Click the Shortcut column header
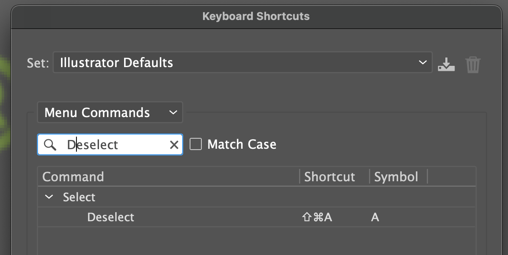Screen dimensions: 508x255 (x=330, y=176)
